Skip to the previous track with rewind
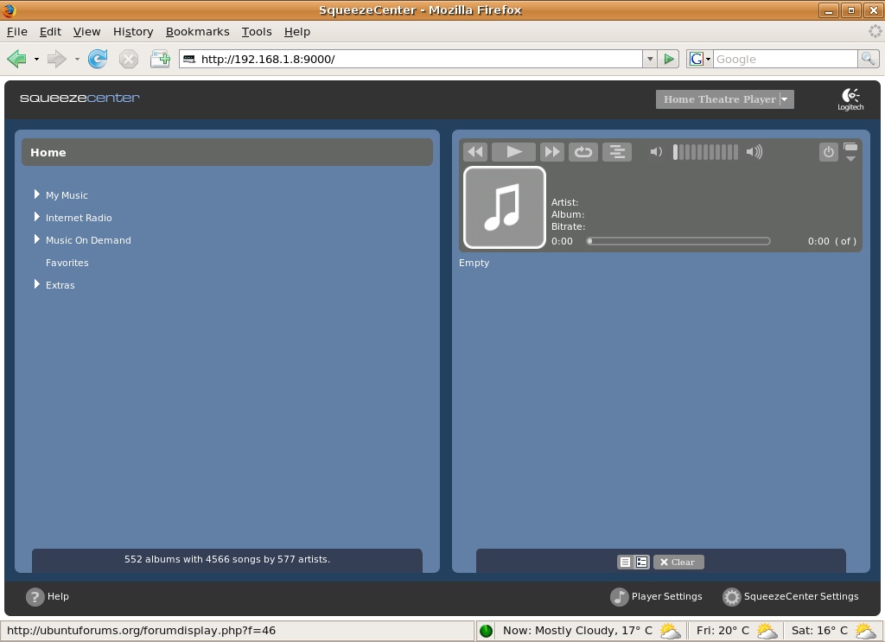This screenshot has height=642, width=885. pos(475,152)
